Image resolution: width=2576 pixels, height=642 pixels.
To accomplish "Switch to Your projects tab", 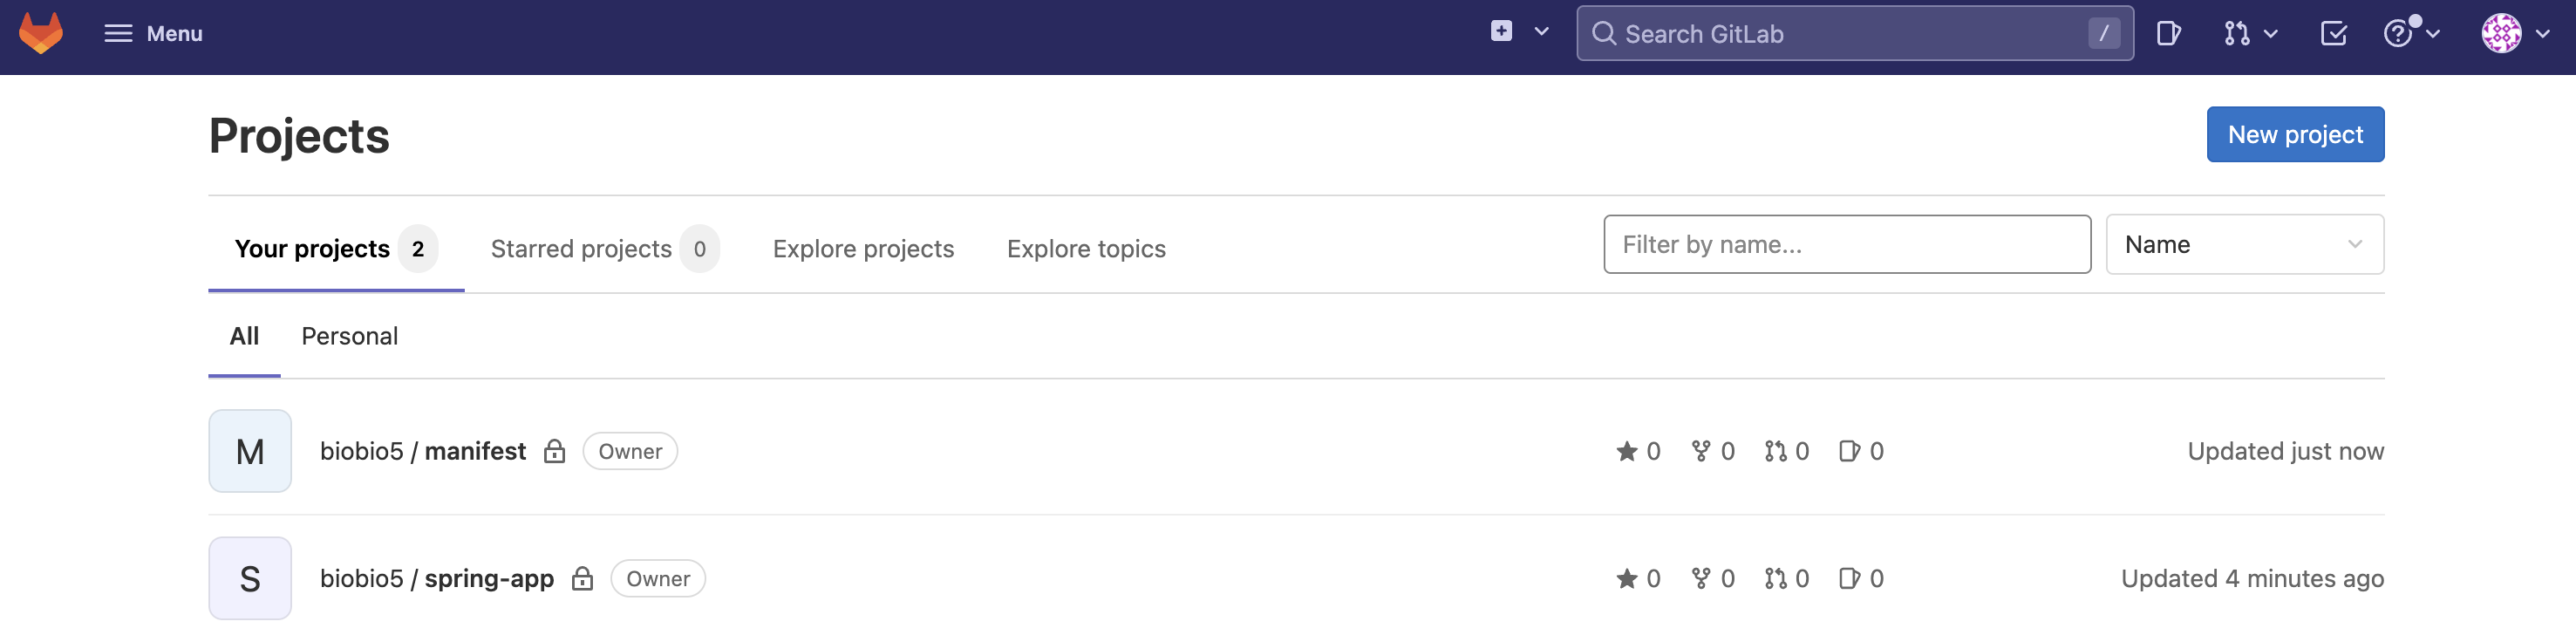I will tap(336, 249).
